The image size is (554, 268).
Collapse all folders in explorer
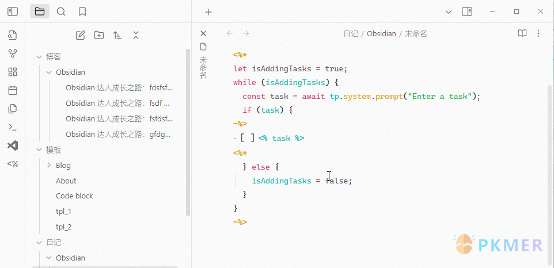click(x=136, y=35)
